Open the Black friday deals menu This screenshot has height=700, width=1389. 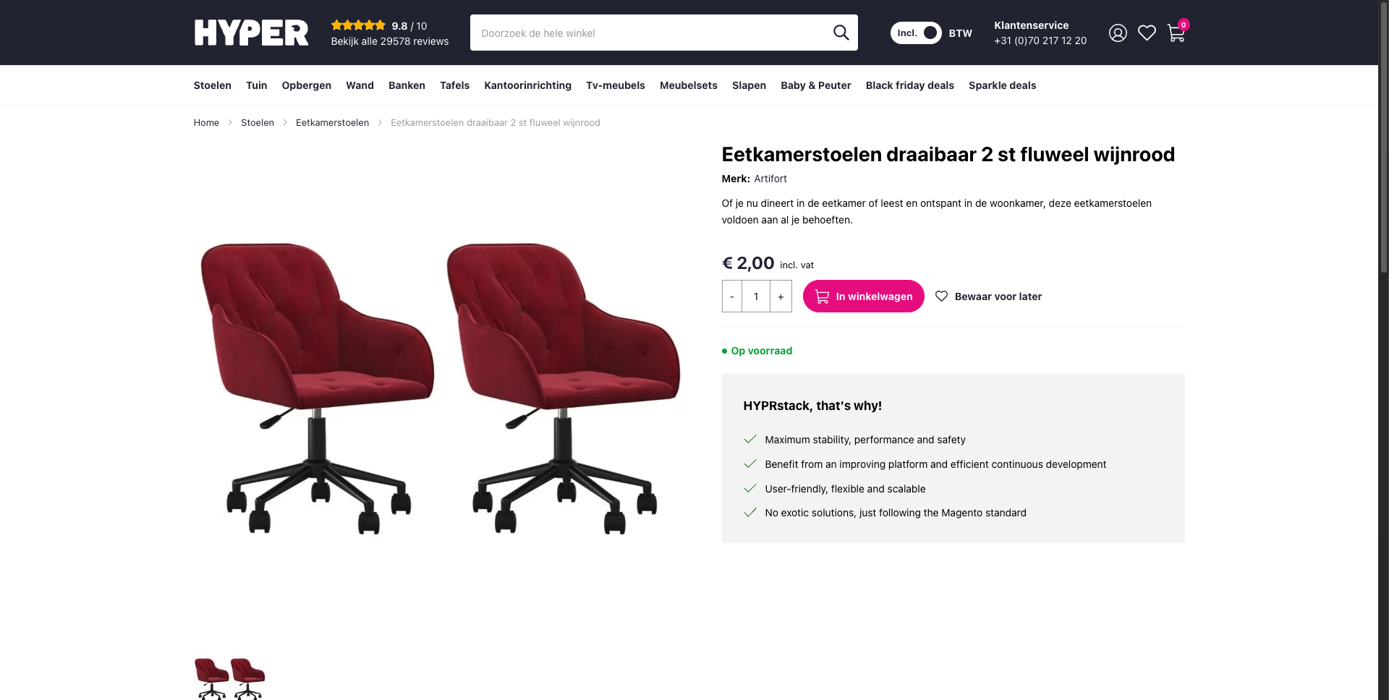tap(909, 85)
